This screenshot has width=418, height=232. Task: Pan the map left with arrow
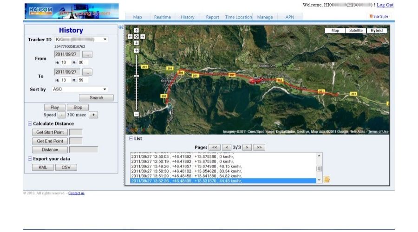pos(130,36)
